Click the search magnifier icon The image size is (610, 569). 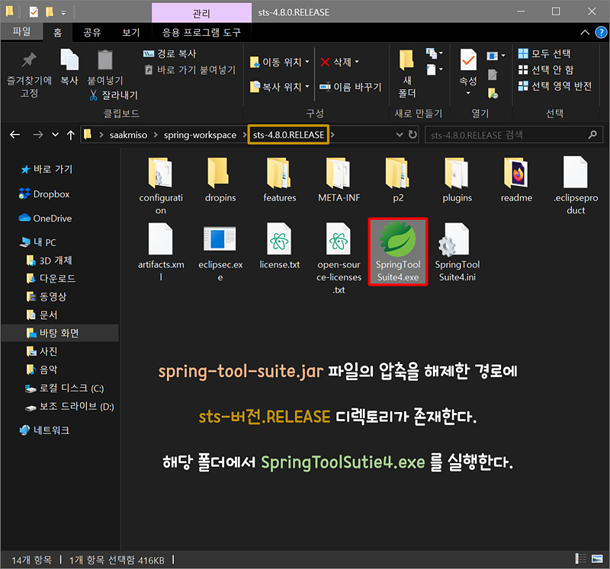(592, 135)
